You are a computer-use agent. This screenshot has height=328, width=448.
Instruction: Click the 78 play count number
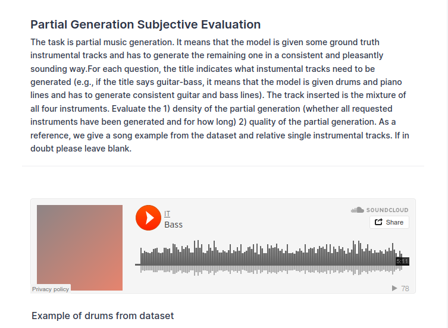[x=405, y=289]
